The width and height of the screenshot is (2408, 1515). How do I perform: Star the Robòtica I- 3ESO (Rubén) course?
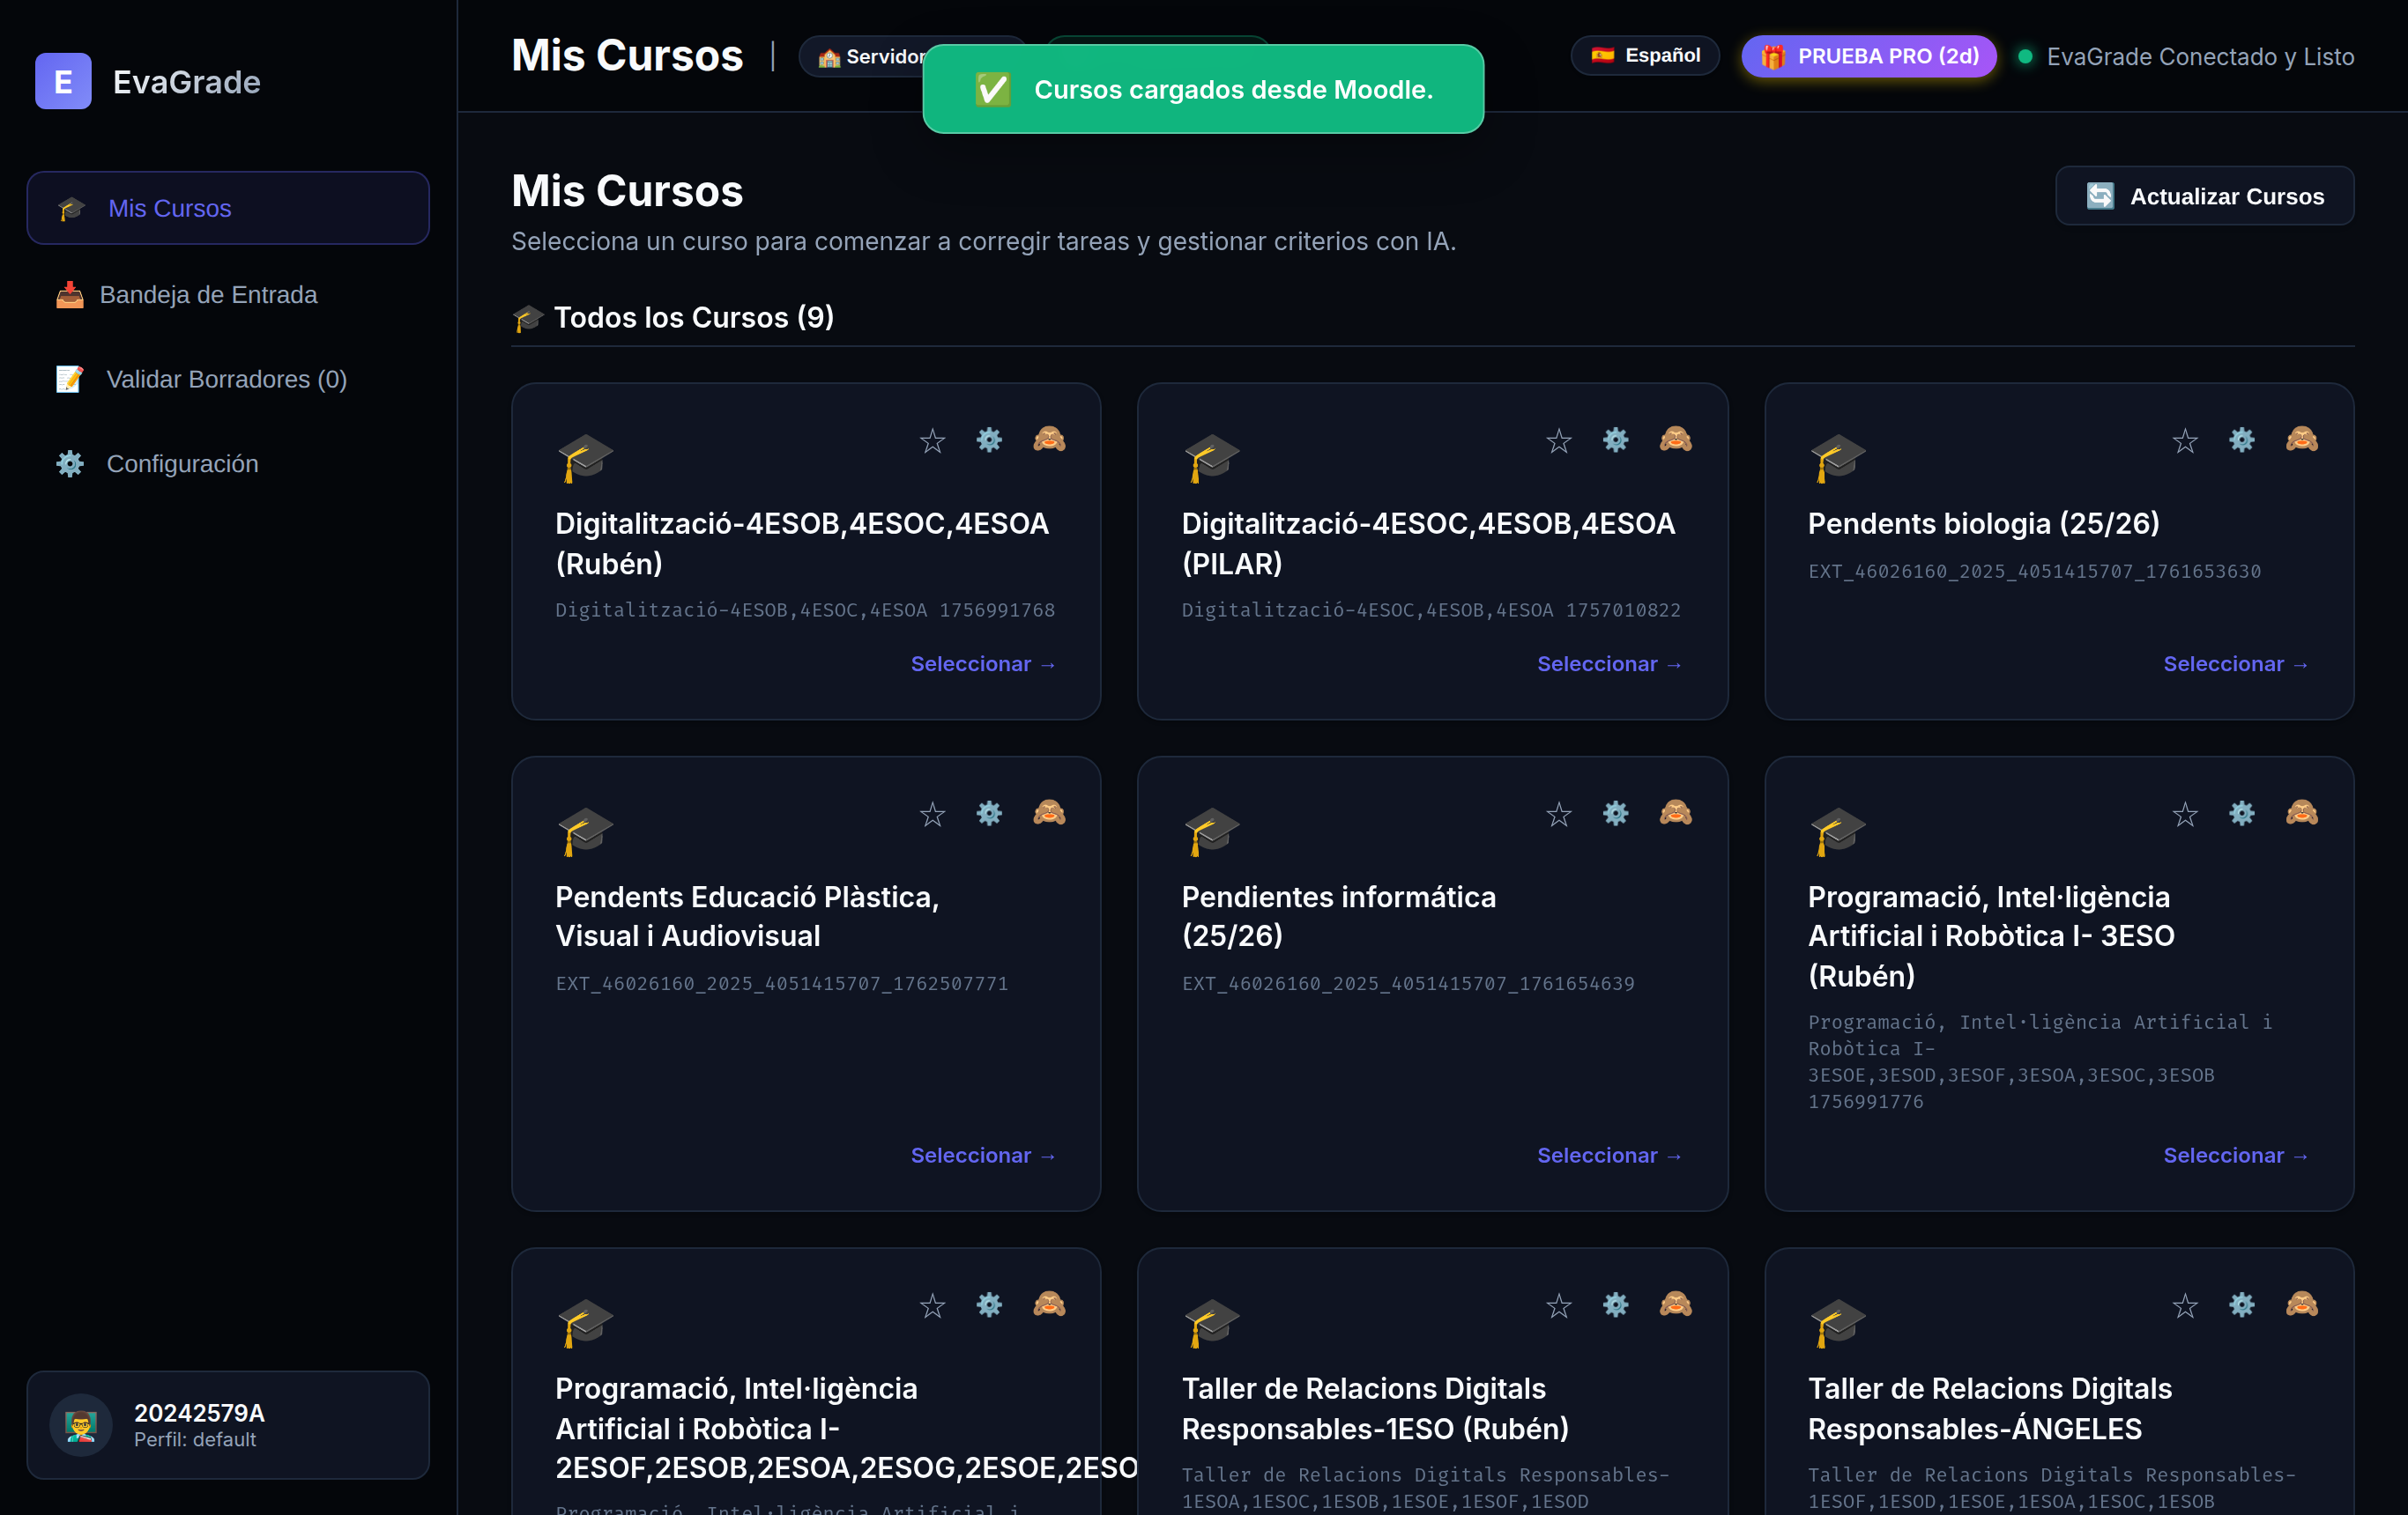[2184, 815]
